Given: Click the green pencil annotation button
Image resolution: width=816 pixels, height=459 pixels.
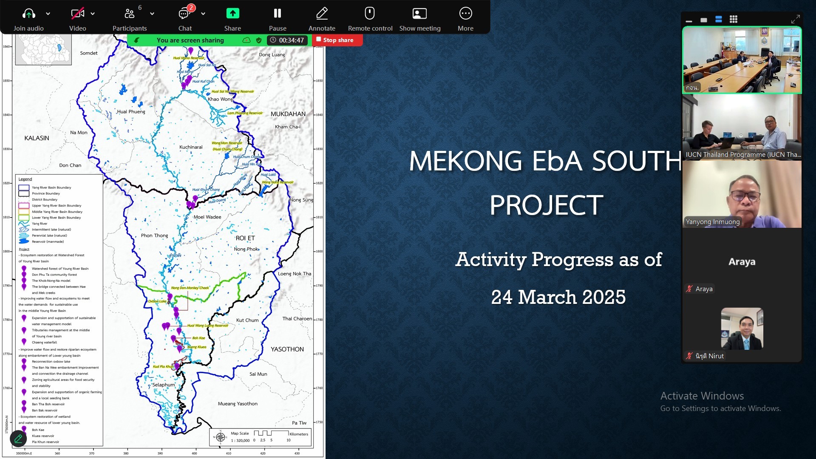Looking at the screenshot, I should coord(18,439).
